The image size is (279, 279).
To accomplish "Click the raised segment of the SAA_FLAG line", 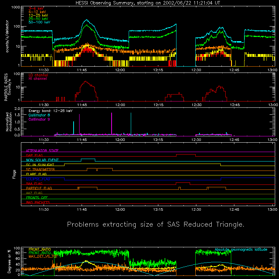I will point(183,183).
